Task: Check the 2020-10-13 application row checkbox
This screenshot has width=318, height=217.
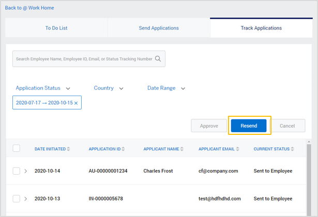Action: tap(17, 199)
